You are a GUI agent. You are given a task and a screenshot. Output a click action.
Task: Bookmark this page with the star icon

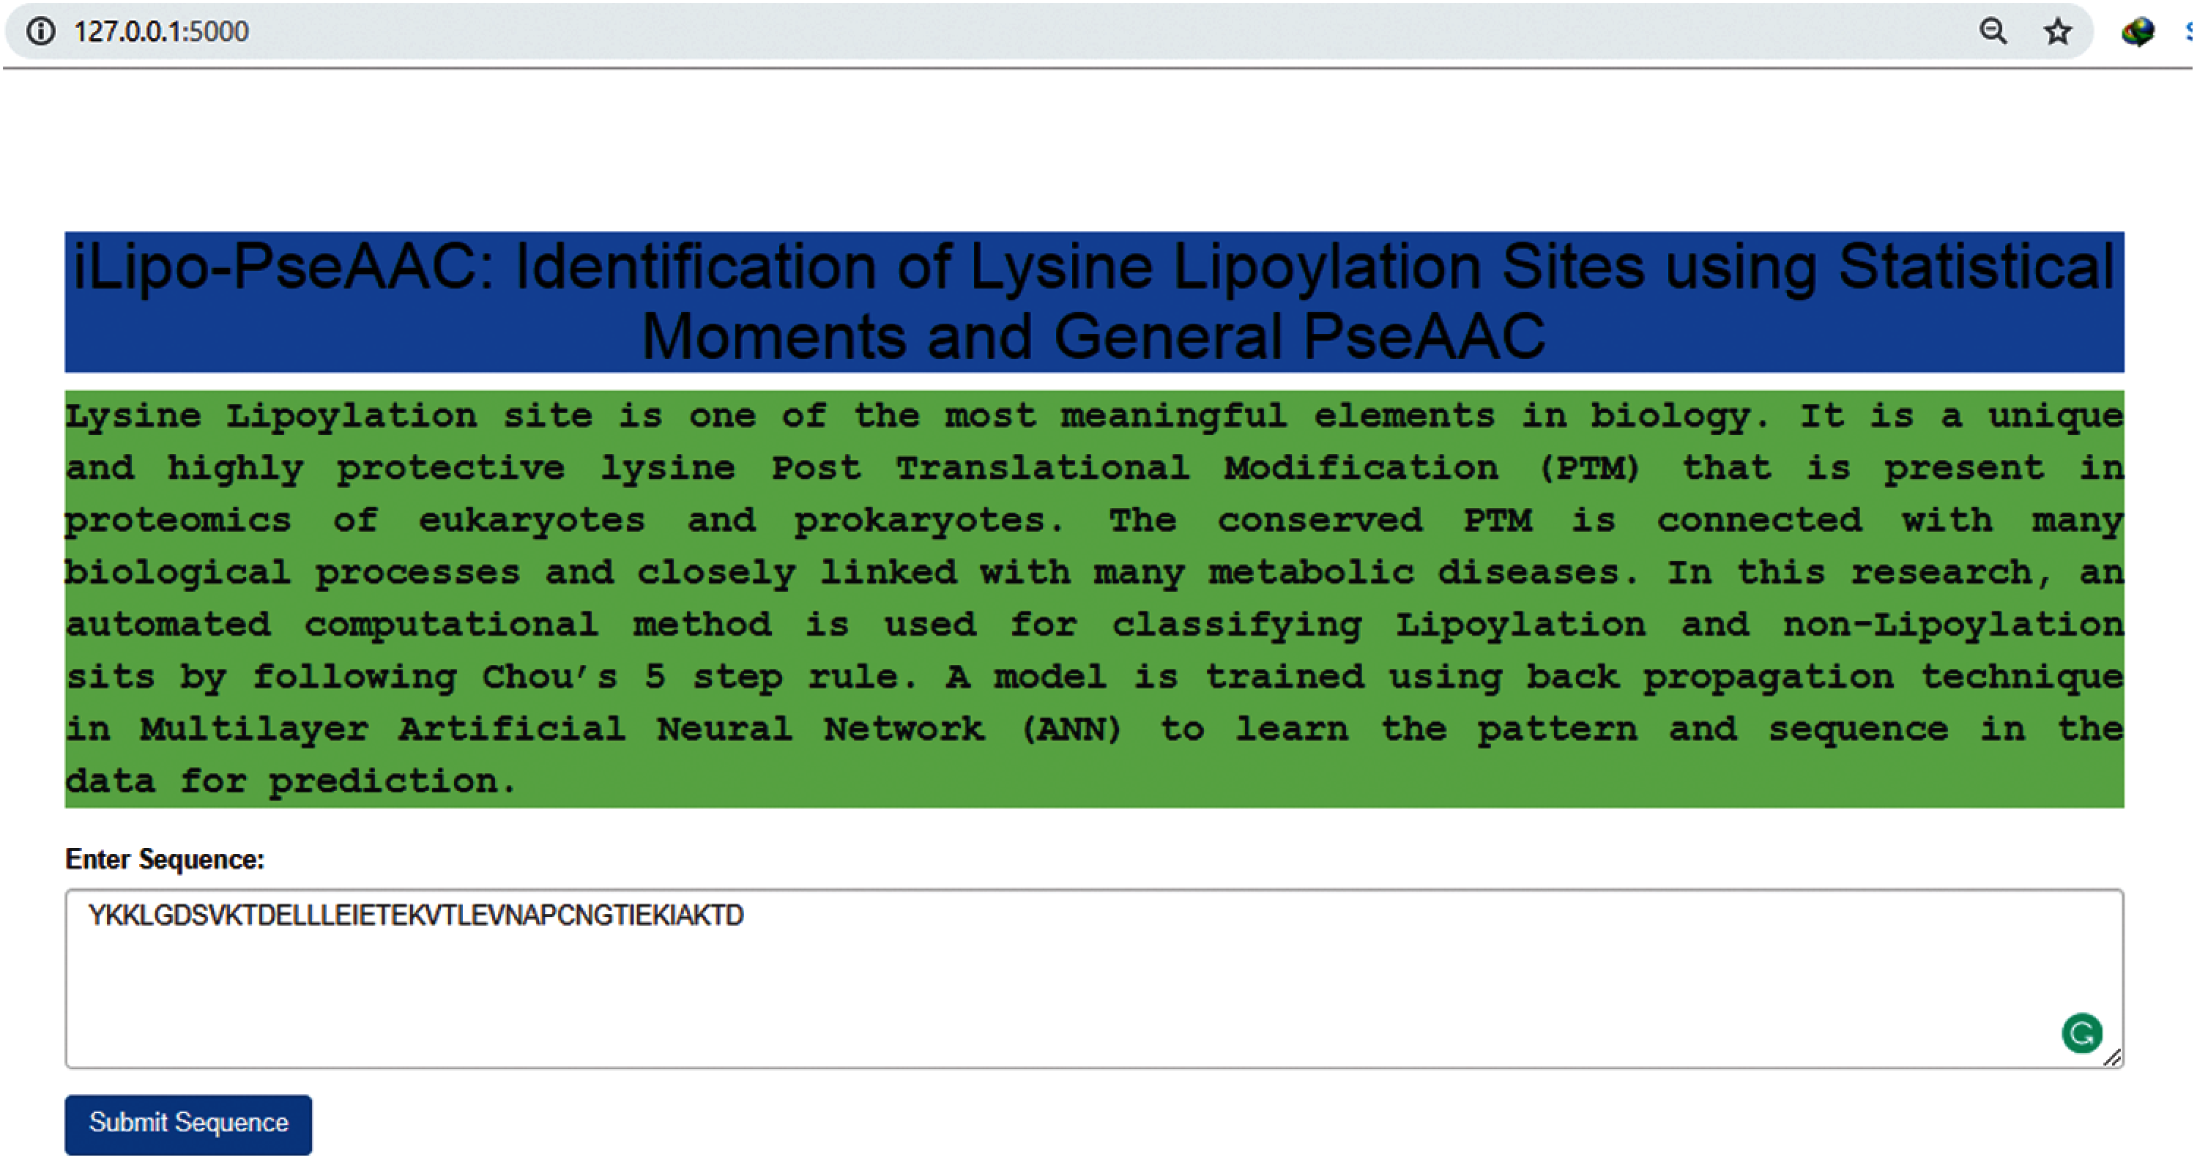pos(2057,31)
